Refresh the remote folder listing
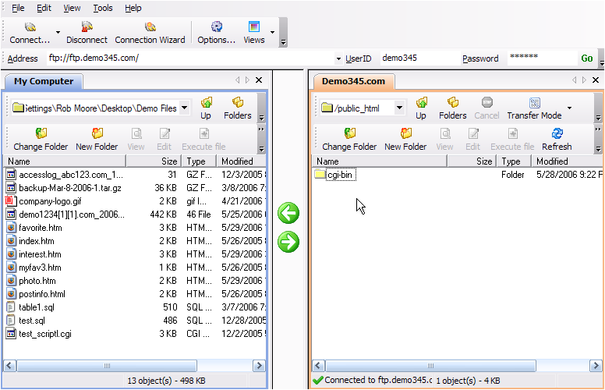 557,134
